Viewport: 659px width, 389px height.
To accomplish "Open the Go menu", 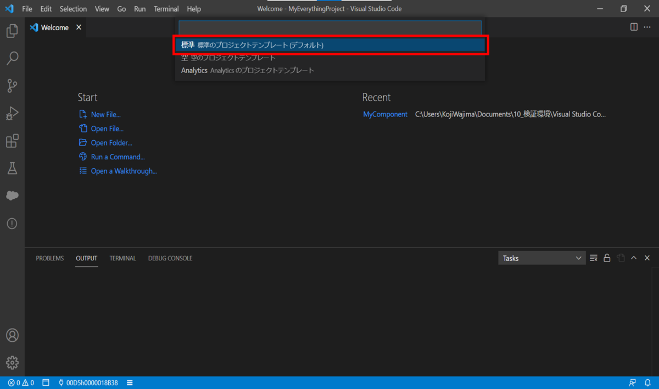I will [121, 9].
